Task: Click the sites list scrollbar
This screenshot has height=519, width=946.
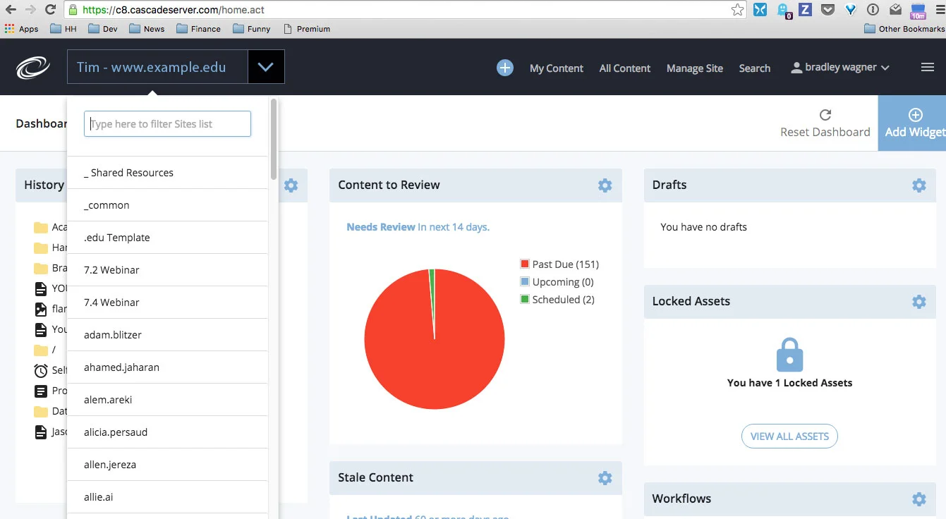Action: pyautogui.click(x=273, y=139)
